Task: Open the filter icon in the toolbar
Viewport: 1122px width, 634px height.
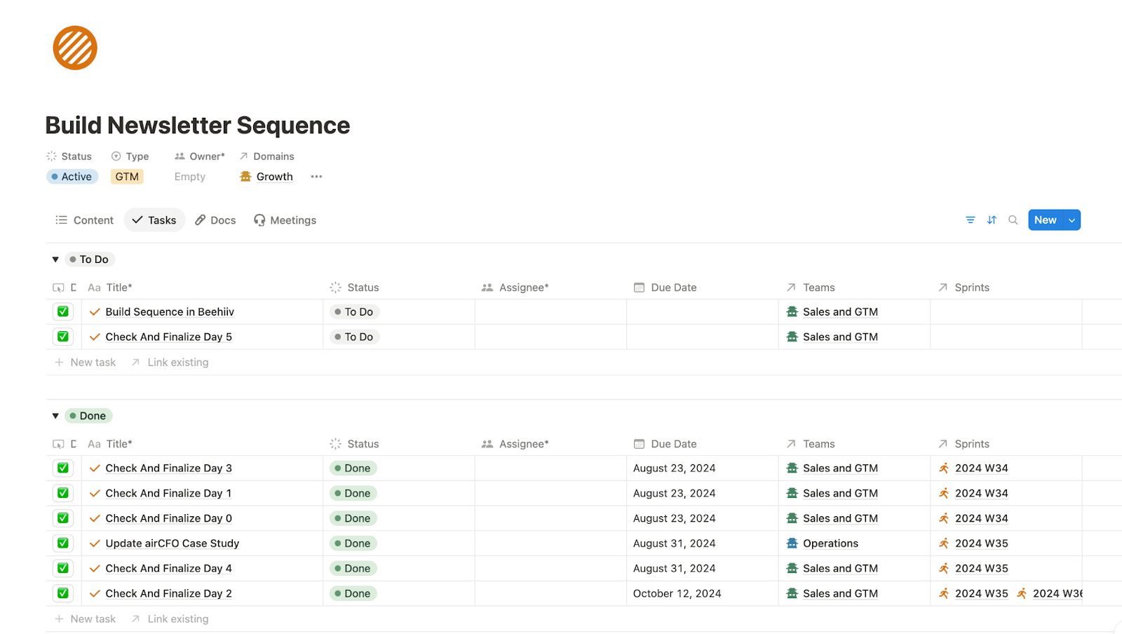Action: point(971,220)
